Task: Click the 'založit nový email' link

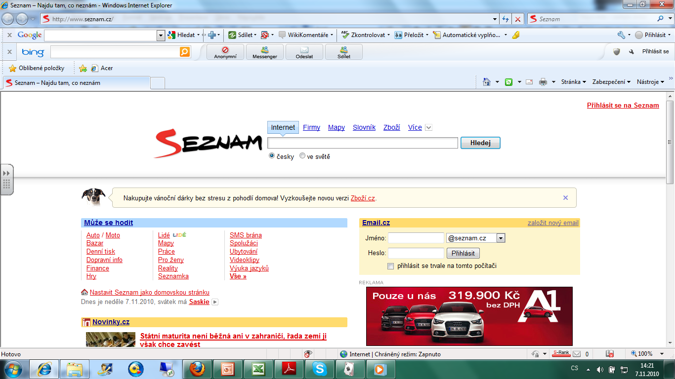Action: coord(553,223)
